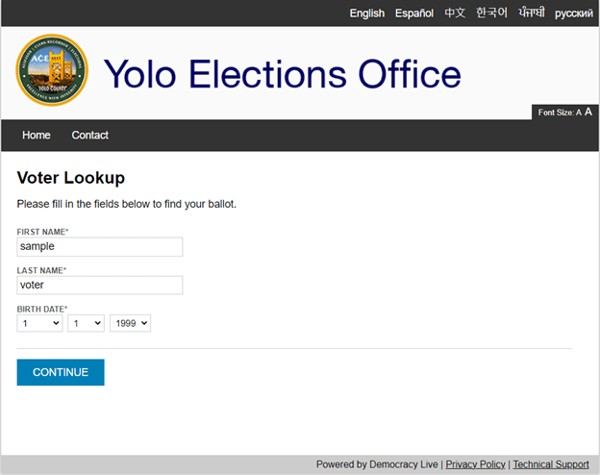The width and height of the screenshot is (600, 475).
Task: Go to the Home menu item
Action: (x=37, y=136)
